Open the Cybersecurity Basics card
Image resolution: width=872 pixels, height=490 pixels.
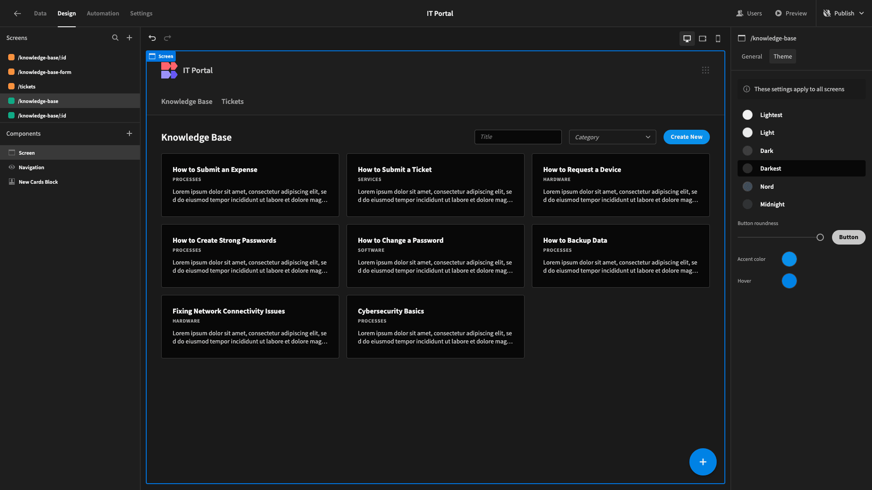point(435,327)
